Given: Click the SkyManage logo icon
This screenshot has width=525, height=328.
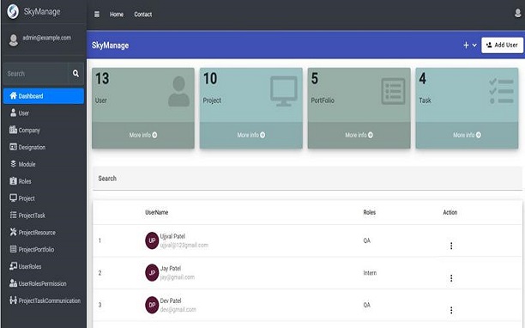Looking at the screenshot, I should (13, 12).
